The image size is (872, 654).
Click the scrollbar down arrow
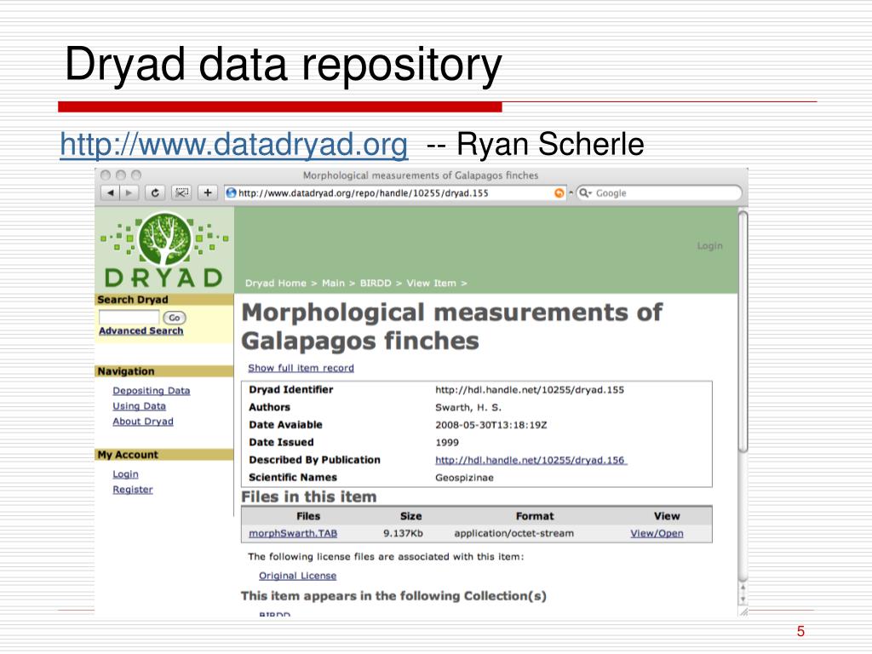point(743,599)
